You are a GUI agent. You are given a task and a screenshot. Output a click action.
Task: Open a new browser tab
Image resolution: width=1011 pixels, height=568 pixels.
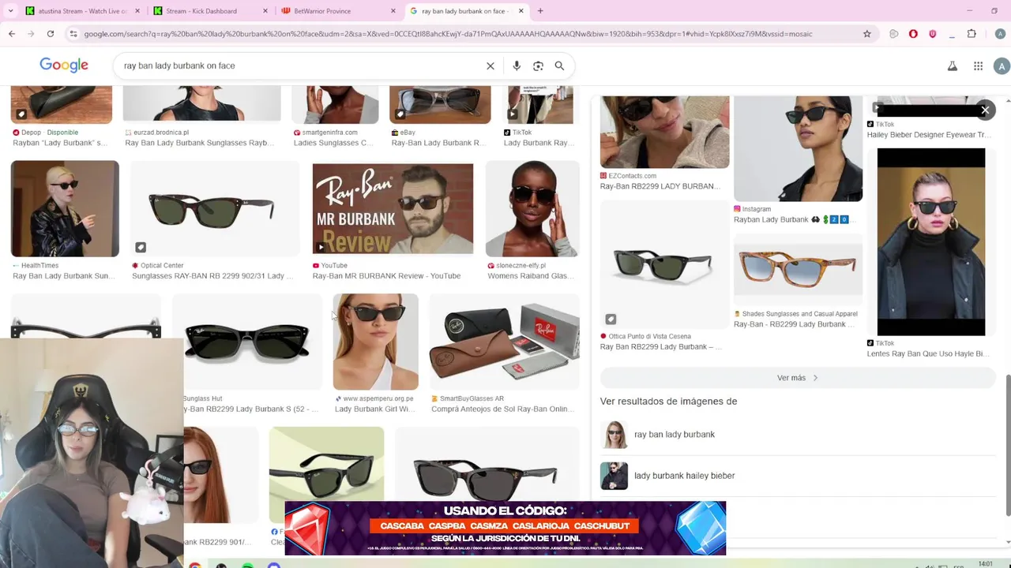(x=540, y=11)
